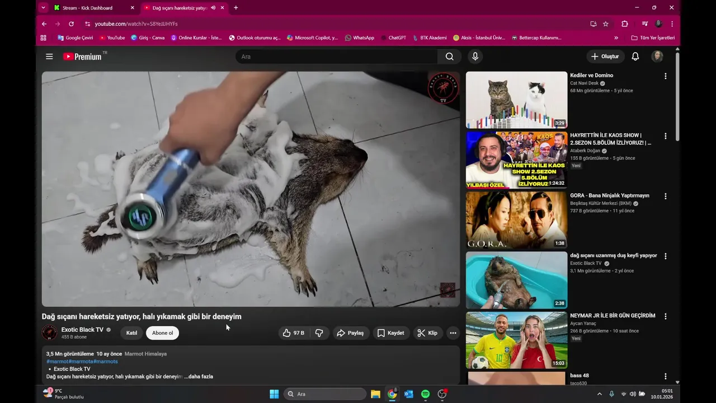Open Chrome three-dot menu
Image resolution: width=716 pixels, height=403 pixels.
coord(672,24)
